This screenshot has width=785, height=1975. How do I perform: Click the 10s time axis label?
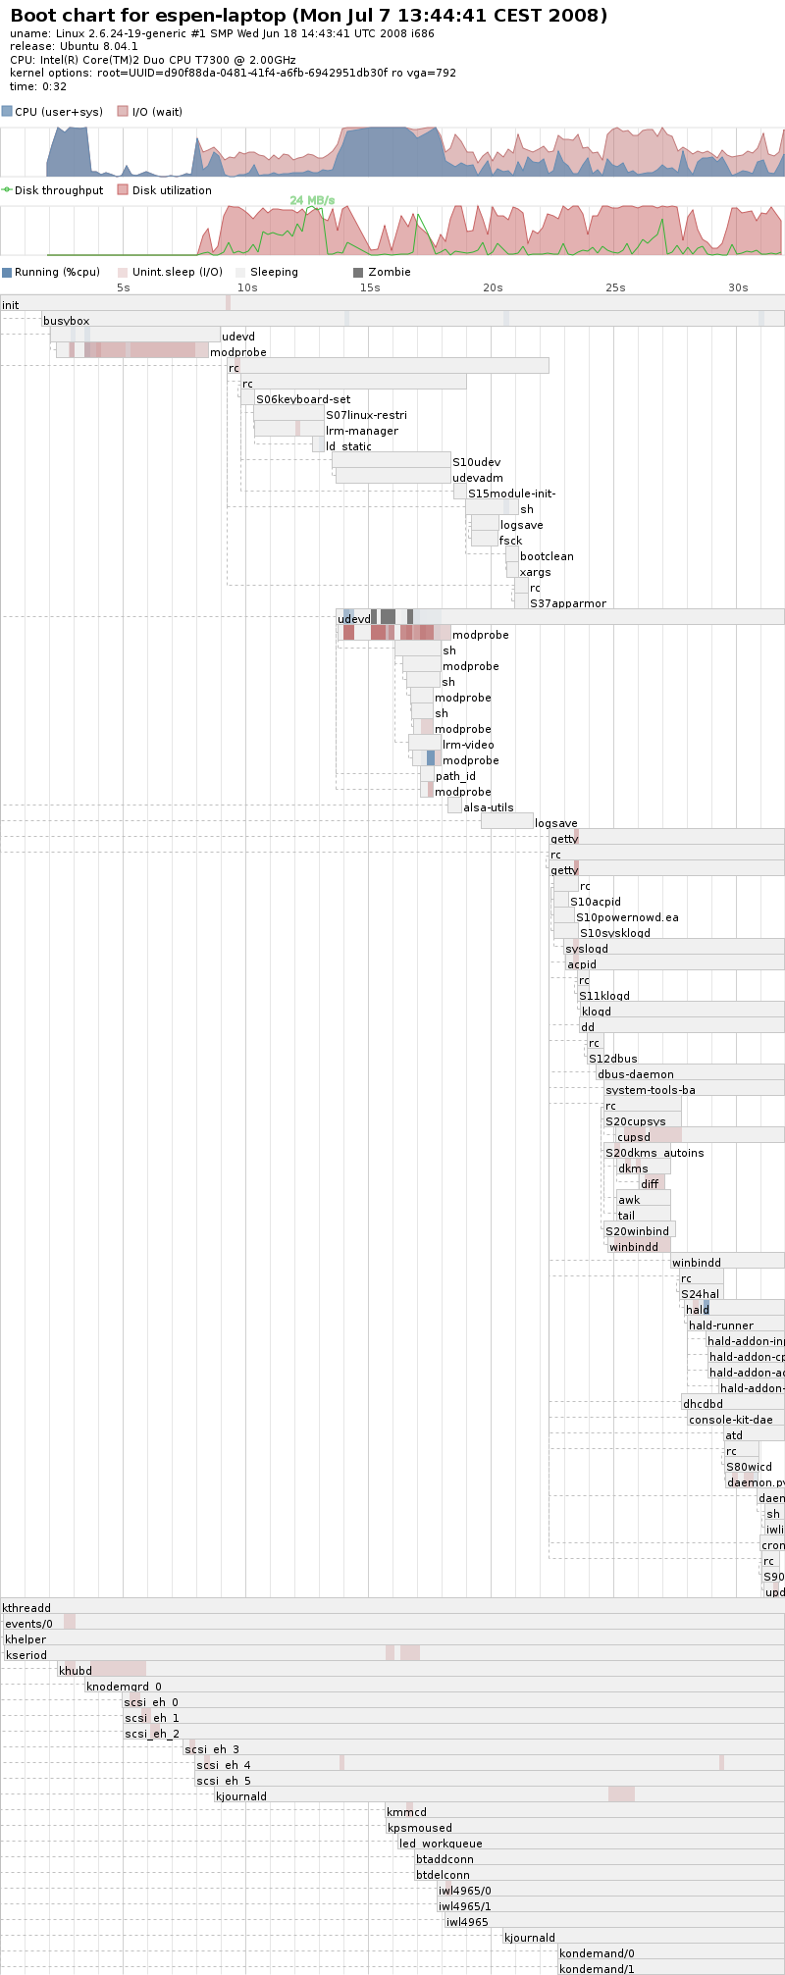(246, 287)
